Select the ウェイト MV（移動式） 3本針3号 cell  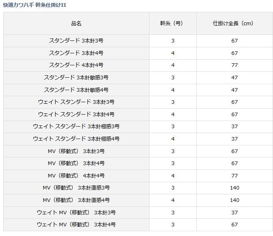click(x=76, y=213)
